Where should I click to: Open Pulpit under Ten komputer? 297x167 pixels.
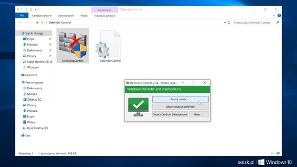point(31,116)
